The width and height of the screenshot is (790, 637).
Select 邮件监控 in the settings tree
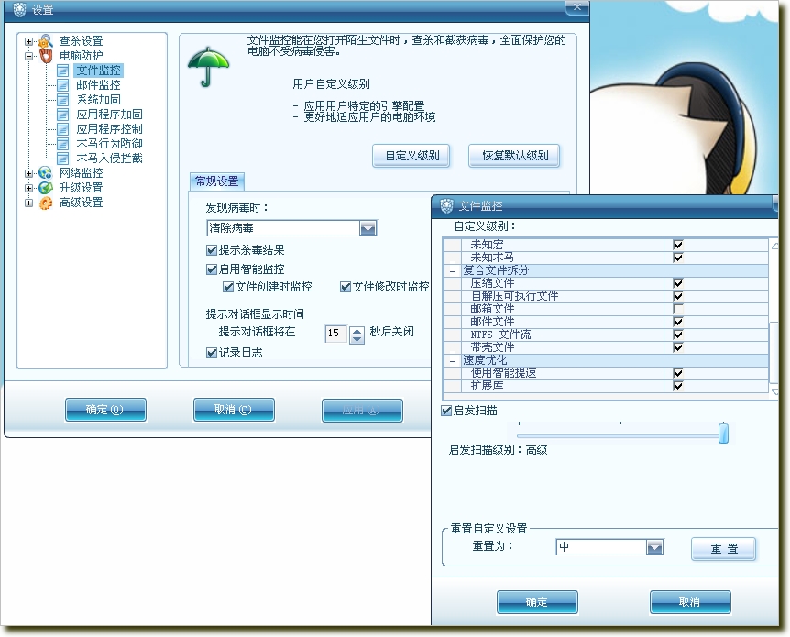(x=98, y=85)
